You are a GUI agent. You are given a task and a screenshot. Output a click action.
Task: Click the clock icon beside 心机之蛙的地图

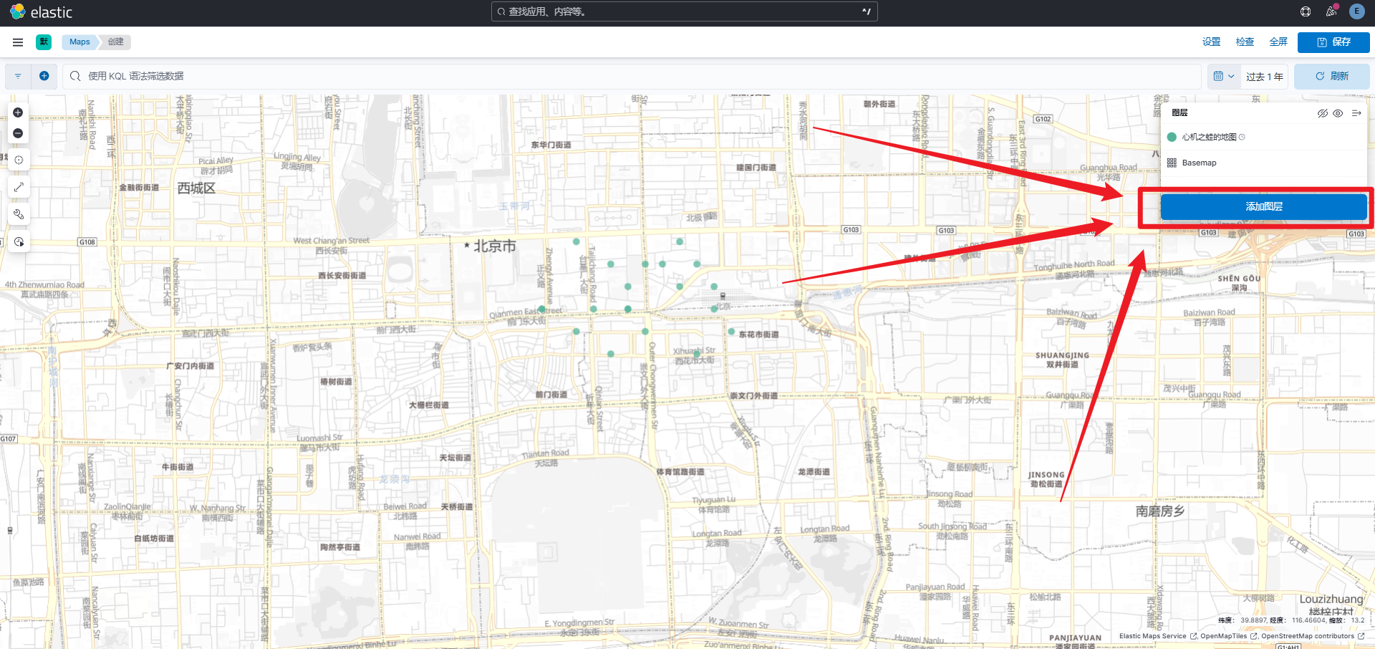tap(1242, 137)
